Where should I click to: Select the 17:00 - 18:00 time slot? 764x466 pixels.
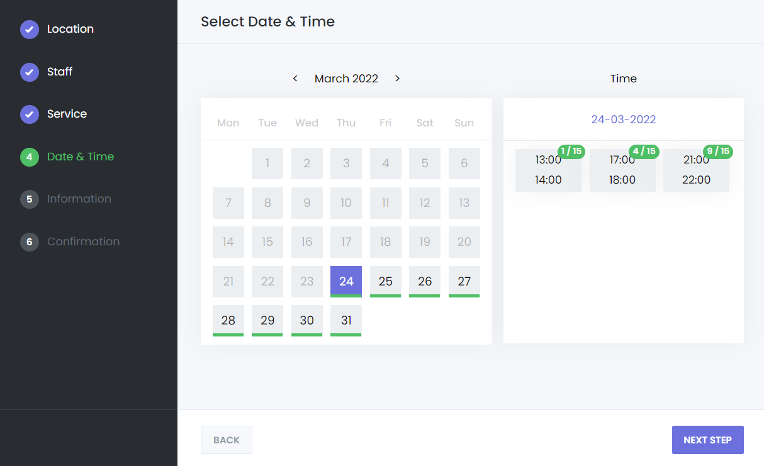click(x=622, y=170)
